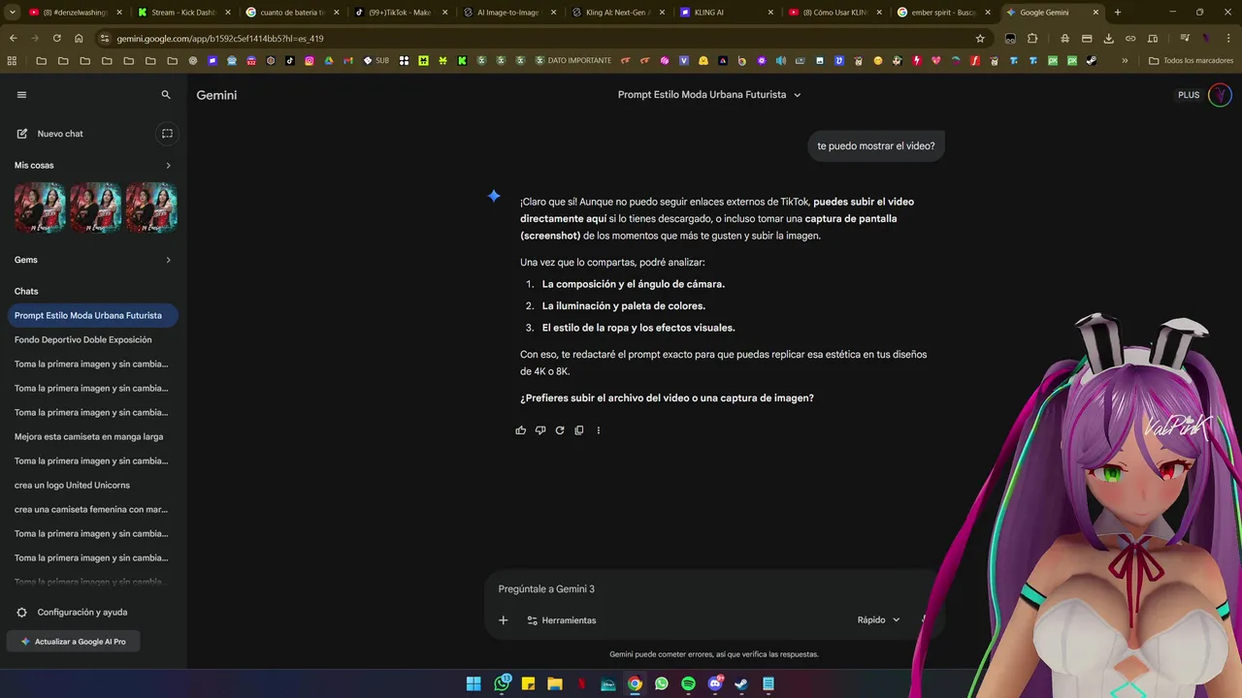The height and width of the screenshot is (698, 1242).
Task: Open Spotify from the taskbar
Action: coord(688,683)
